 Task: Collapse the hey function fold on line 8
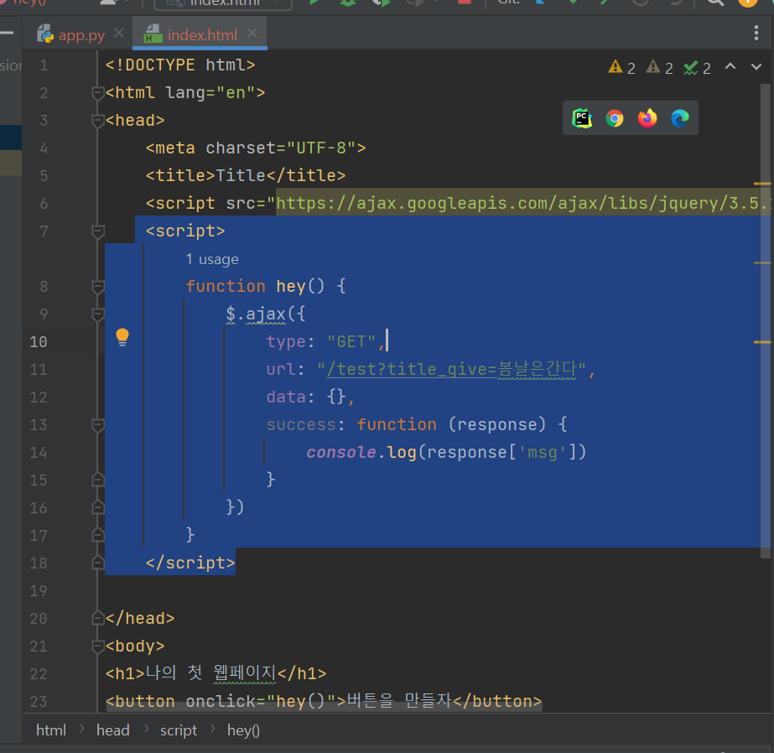(x=98, y=286)
